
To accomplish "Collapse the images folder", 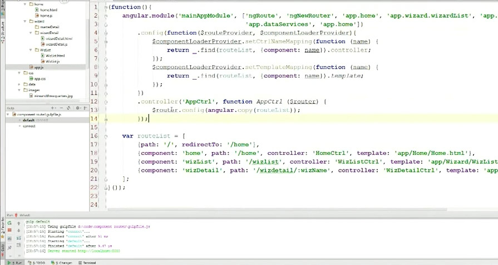I will click(19, 90).
